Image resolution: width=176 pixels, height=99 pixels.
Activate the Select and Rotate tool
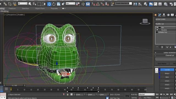tap(54, 4)
